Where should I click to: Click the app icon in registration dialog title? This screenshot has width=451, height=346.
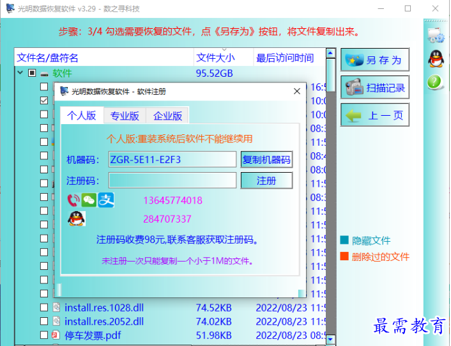pyautogui.click(x=64, y=91)
